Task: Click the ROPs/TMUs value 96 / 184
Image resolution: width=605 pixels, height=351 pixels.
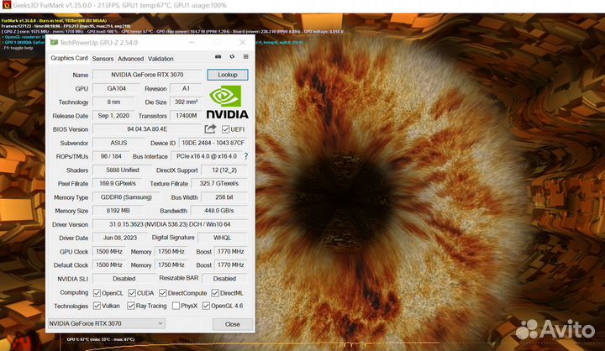Action: point(111,156)
